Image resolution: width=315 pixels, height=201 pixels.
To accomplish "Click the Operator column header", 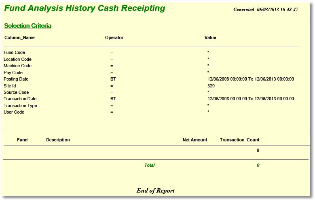I will point(114,38).
